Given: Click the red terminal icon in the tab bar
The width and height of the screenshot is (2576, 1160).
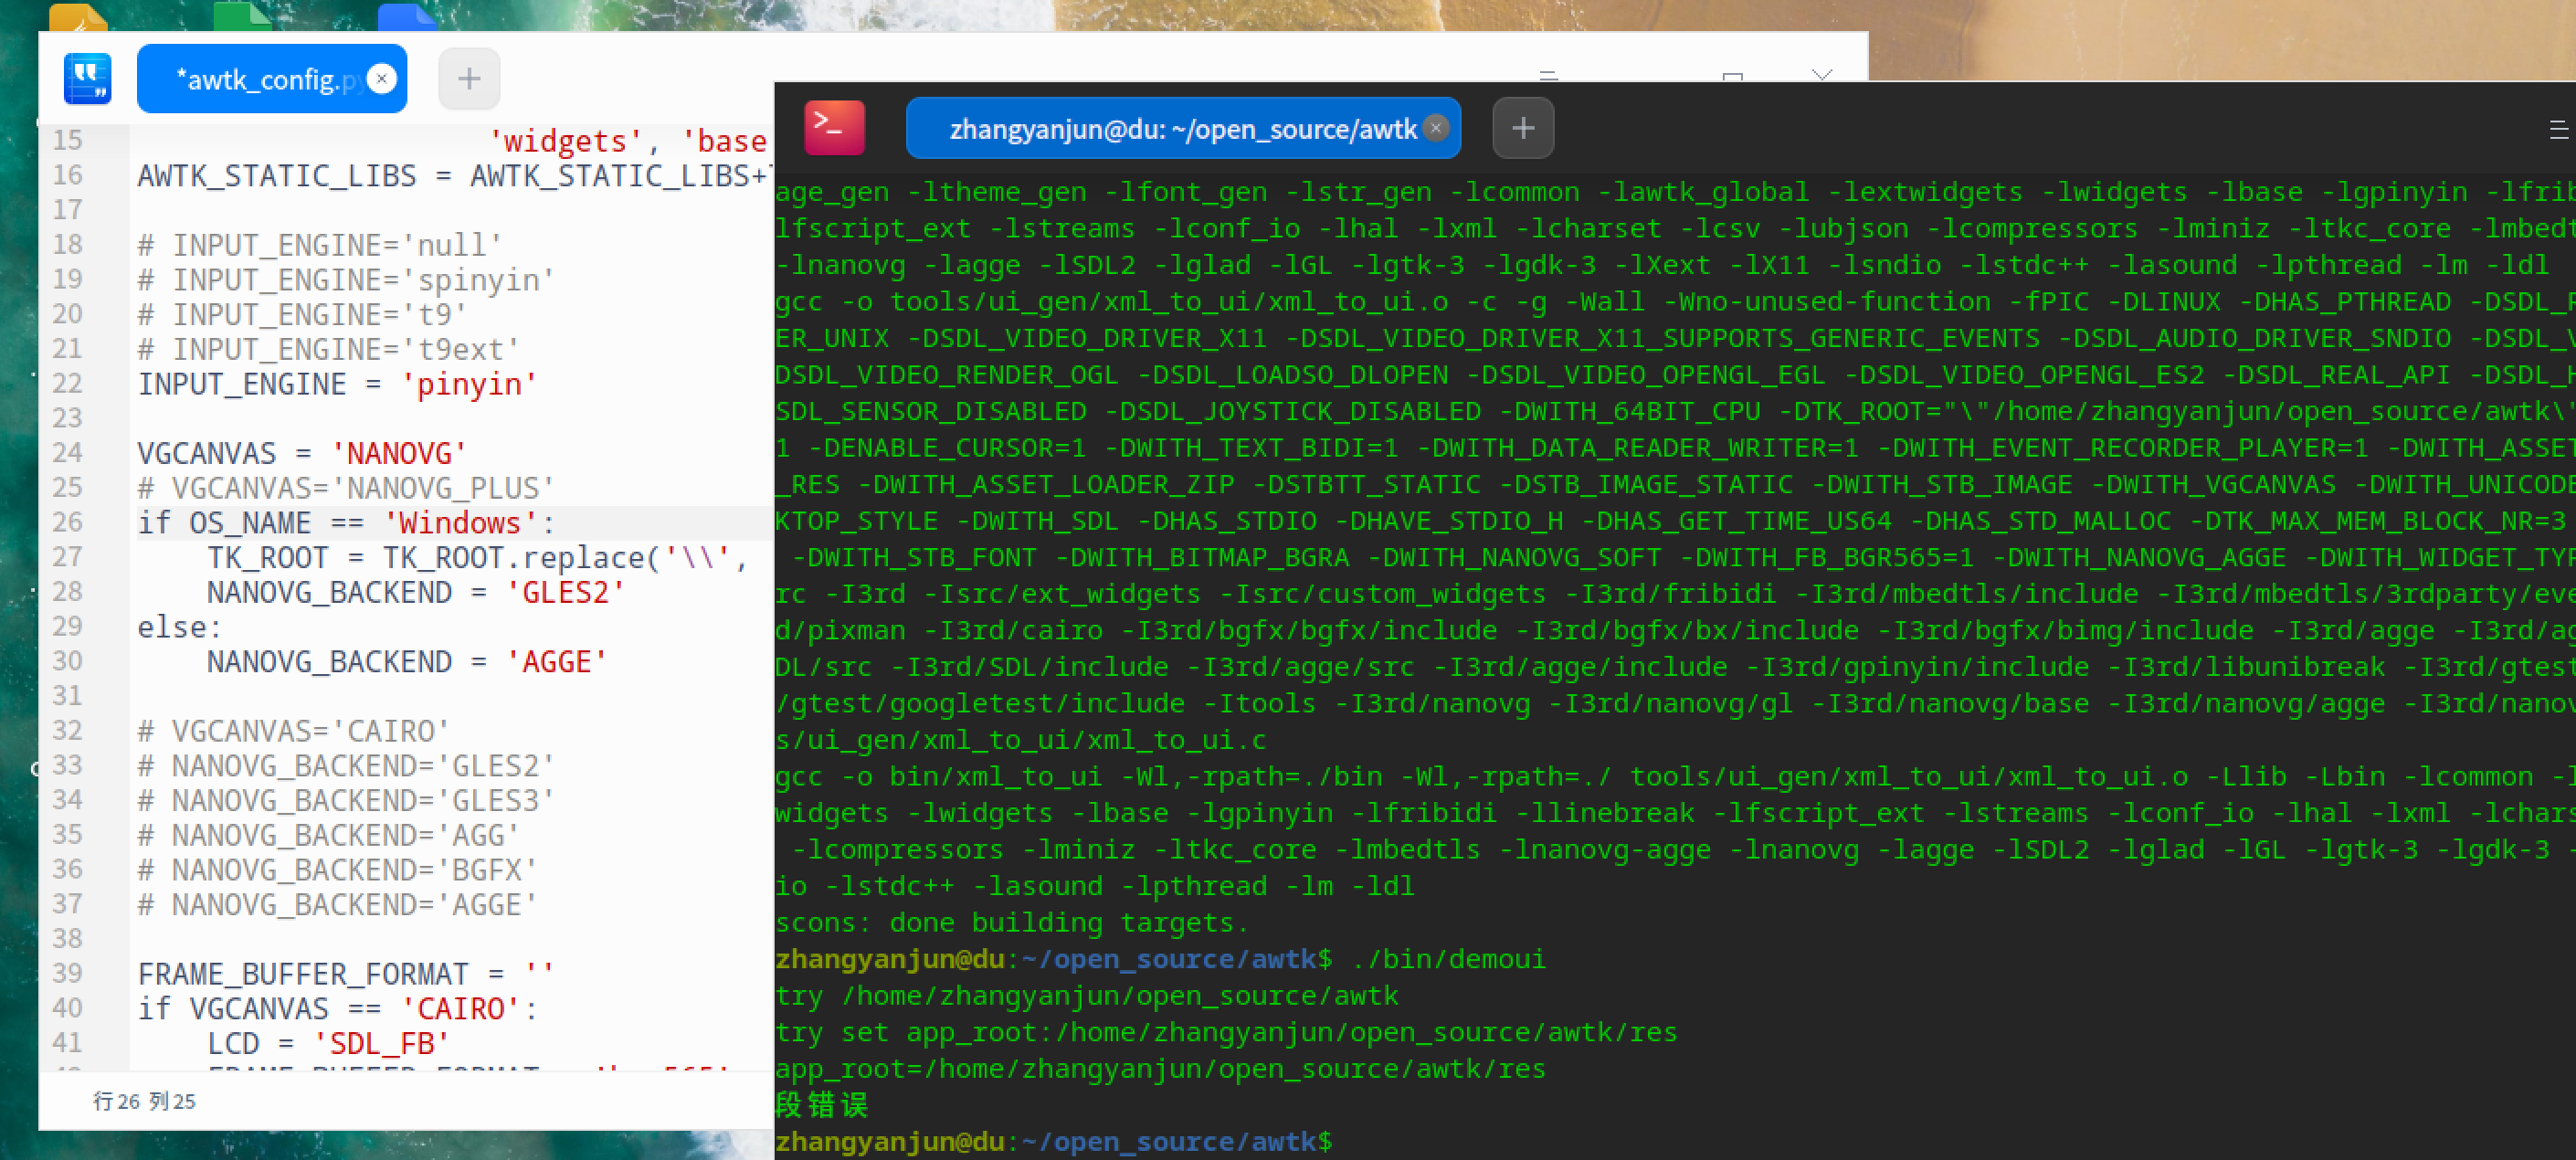Looking at the screenshot, I should [x=834, y=128].
